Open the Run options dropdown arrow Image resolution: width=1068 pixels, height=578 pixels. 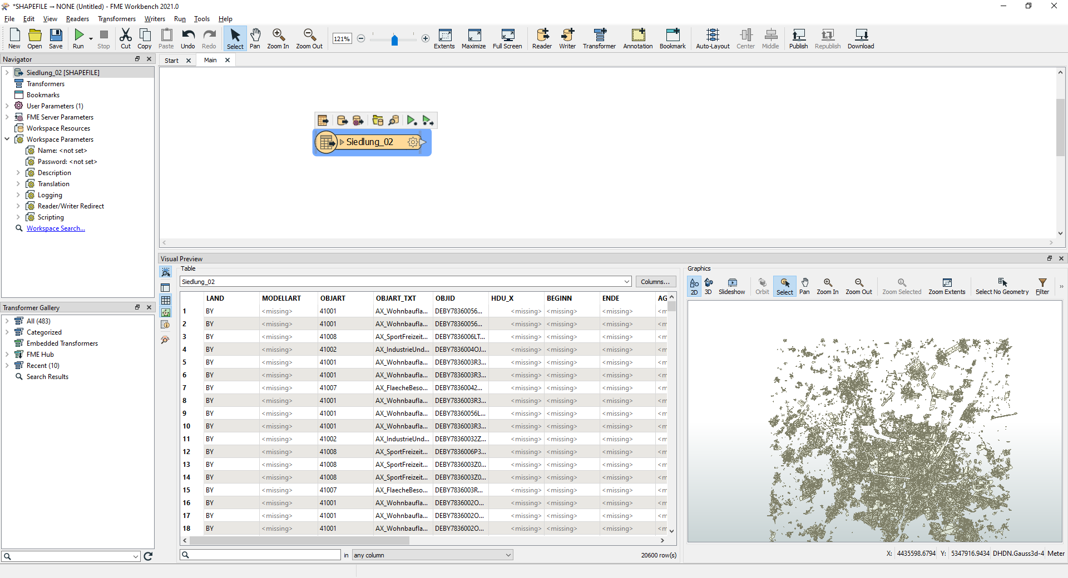tap(91, 39)
